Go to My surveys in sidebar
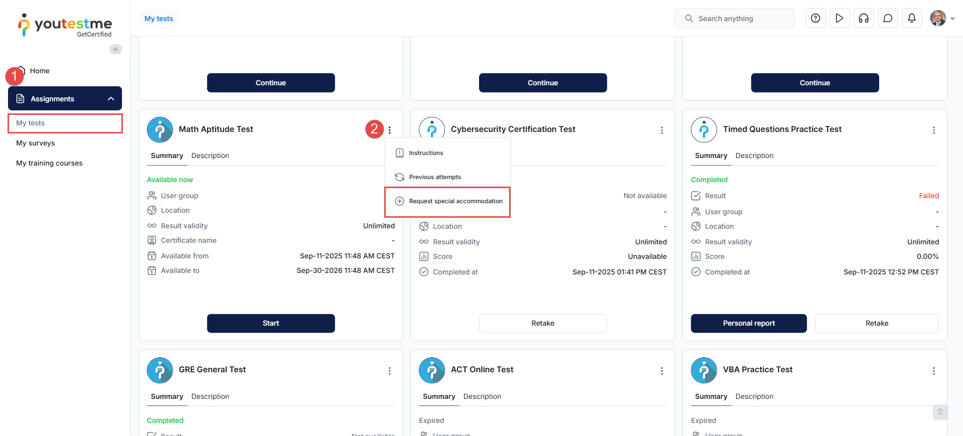This screenshot has width=963, height=436. point(36,143)
